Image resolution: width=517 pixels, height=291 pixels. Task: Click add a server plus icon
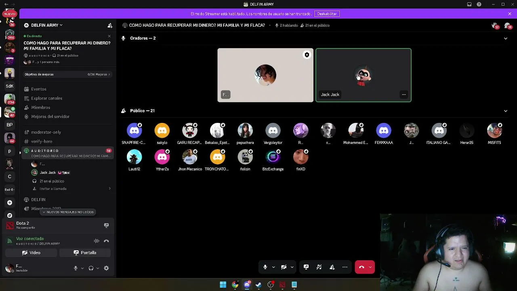10,202
